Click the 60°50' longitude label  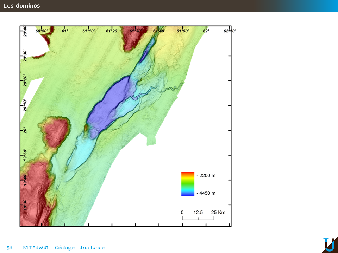(x=42, y=31)
